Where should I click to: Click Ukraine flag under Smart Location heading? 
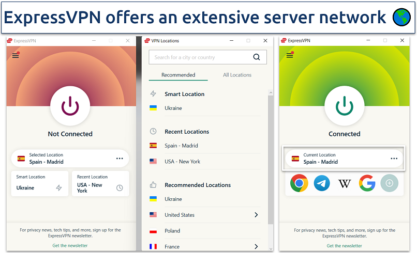point(153,108)
